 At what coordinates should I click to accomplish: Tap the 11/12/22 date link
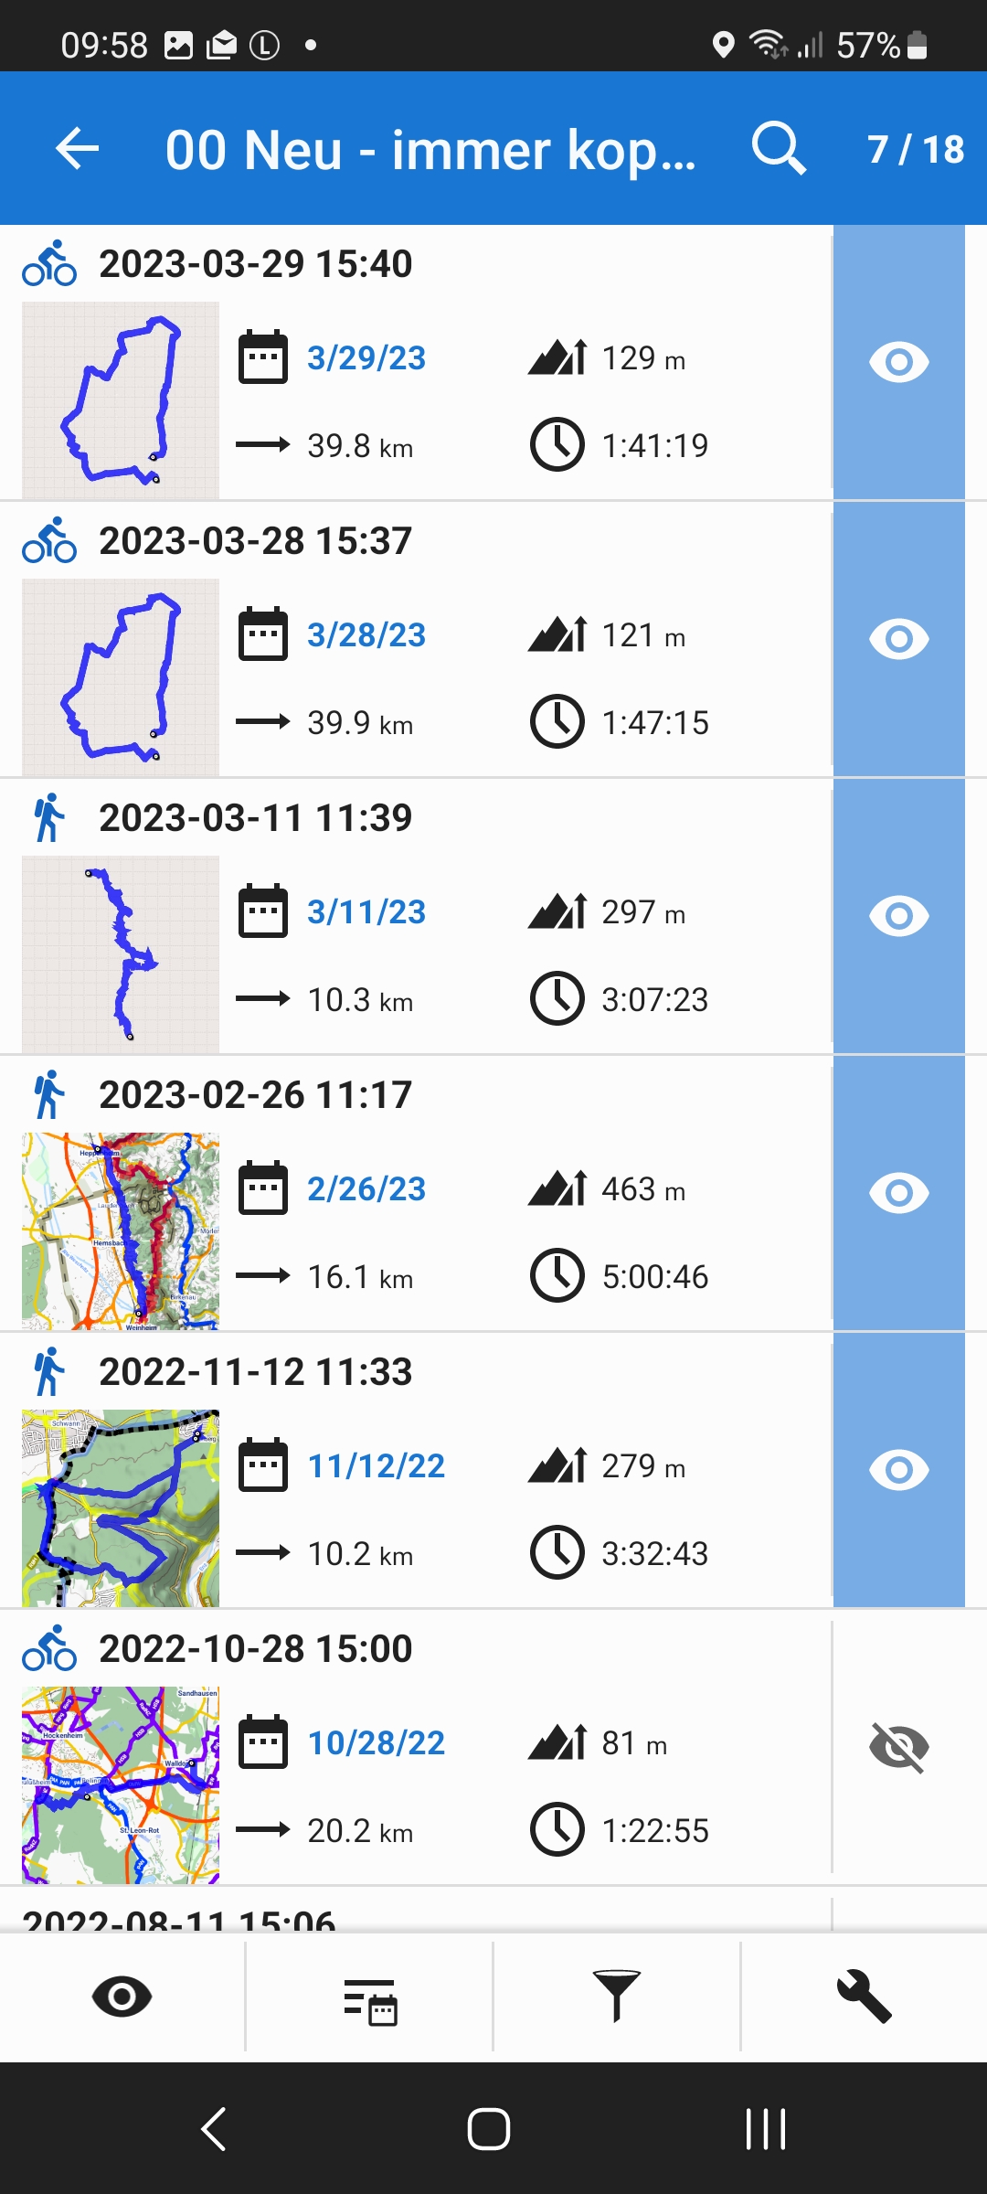click(x=376, y=1466)
